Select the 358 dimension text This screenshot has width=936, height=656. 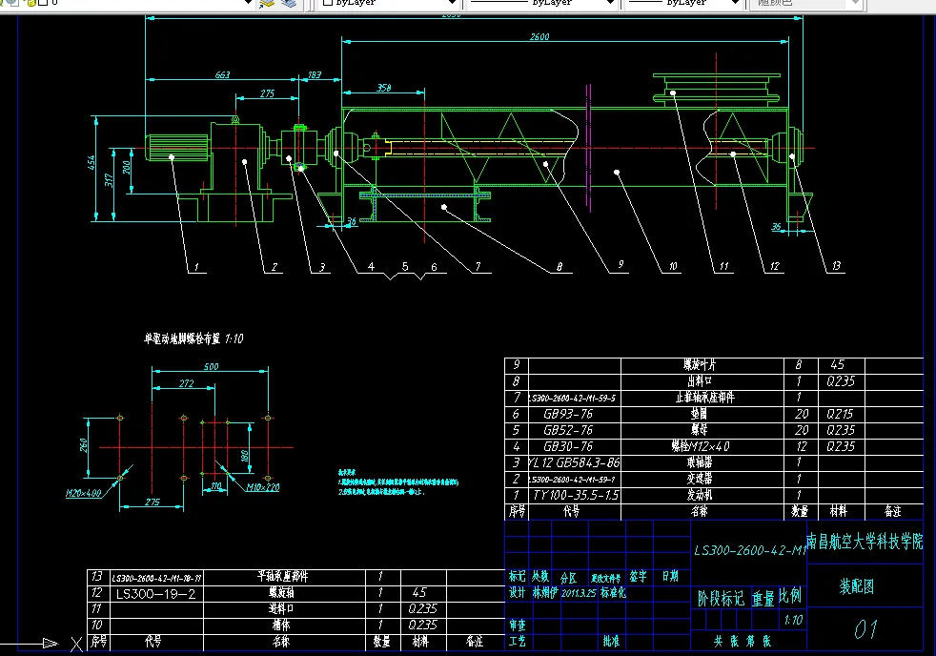pyautogui.click(x=384, y=88)
